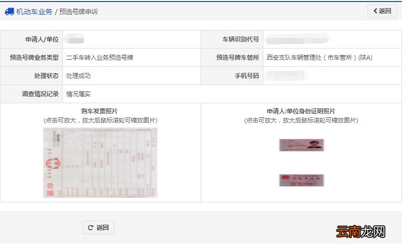Click the 预选号牌申诉 breadcrumb text
Screen dimensions: 404x246
pos(79,12)
